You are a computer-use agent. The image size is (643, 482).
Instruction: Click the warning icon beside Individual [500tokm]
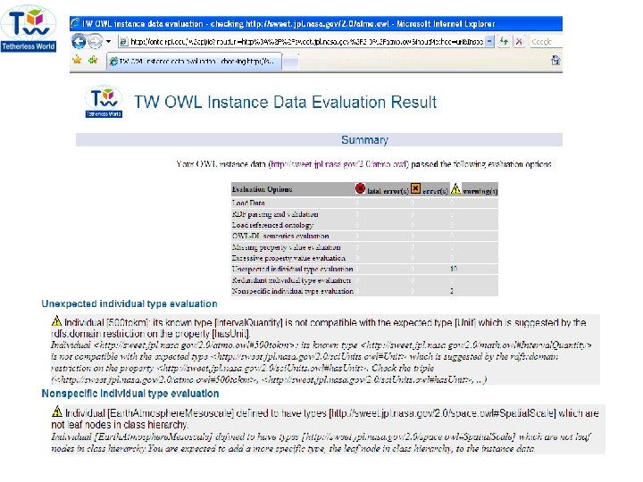[x=56, y=321]
